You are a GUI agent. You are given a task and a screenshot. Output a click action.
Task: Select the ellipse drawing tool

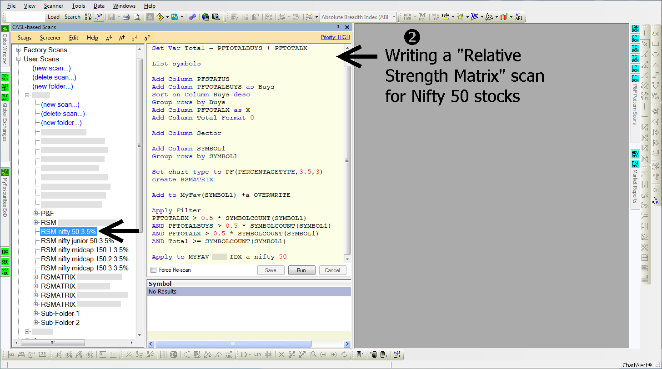tap(656, 54)
